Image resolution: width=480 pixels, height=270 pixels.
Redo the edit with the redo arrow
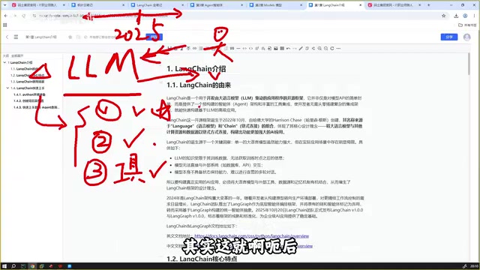tap(295, 48)
